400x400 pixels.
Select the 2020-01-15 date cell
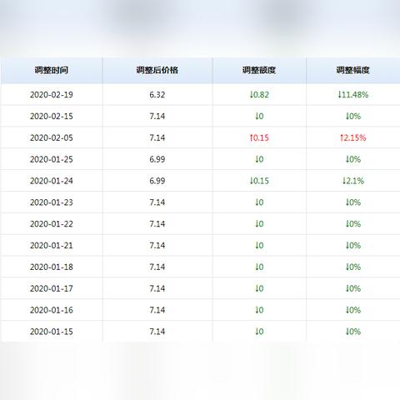[52, 332]
